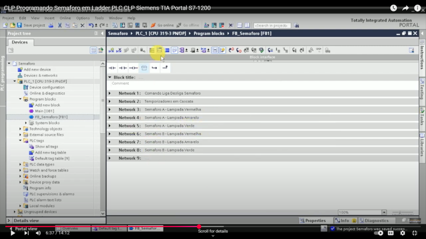Click the editor zoom slider
The width and height of the screenshot is (426, 239).
(x=402, y=213)
